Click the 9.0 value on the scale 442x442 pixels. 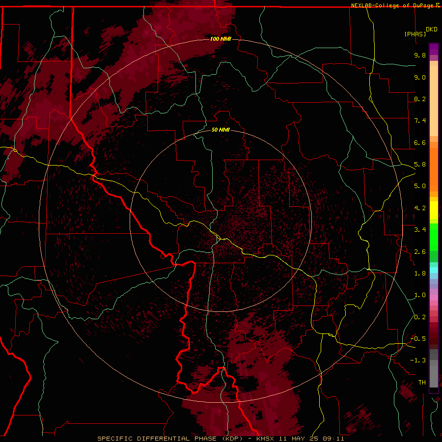420,77
